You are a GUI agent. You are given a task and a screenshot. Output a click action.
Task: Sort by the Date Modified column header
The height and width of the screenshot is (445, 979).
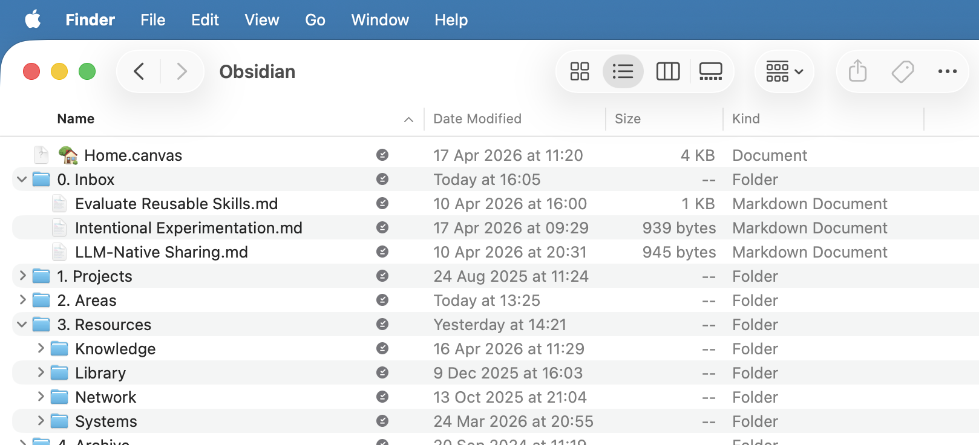[x=477, y=119]
